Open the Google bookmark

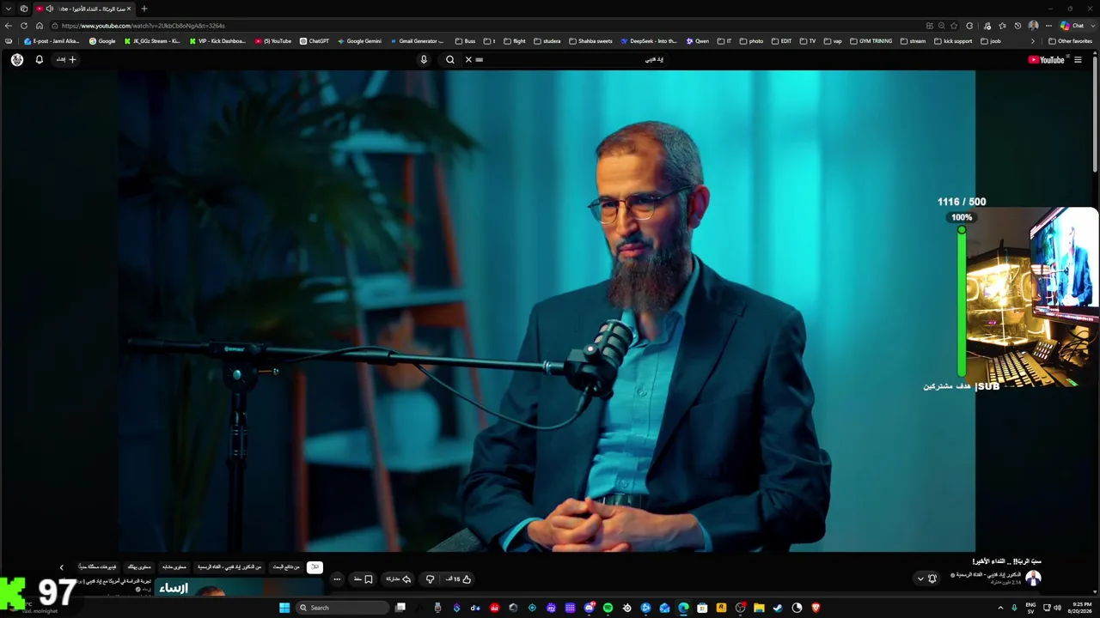tap(102, 41)
